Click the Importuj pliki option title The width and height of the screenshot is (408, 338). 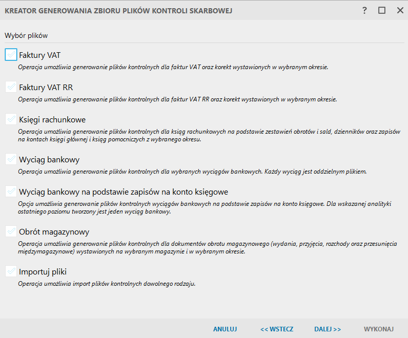click(43, 272)
